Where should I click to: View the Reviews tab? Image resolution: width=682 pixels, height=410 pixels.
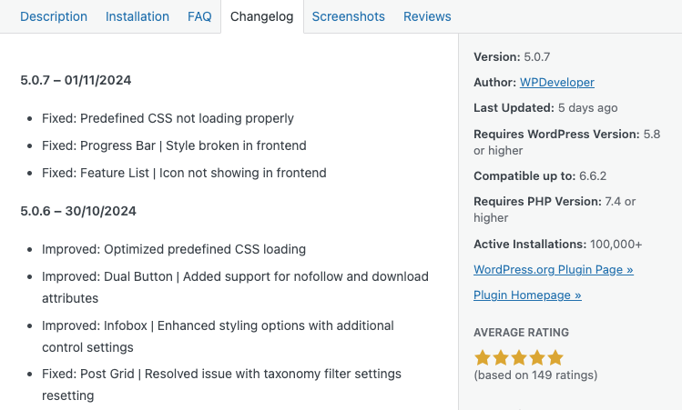click(x=427, y=16)
